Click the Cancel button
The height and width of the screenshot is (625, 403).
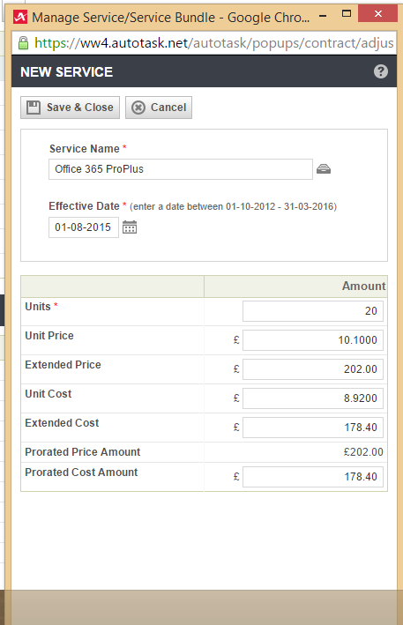[159, 108]
